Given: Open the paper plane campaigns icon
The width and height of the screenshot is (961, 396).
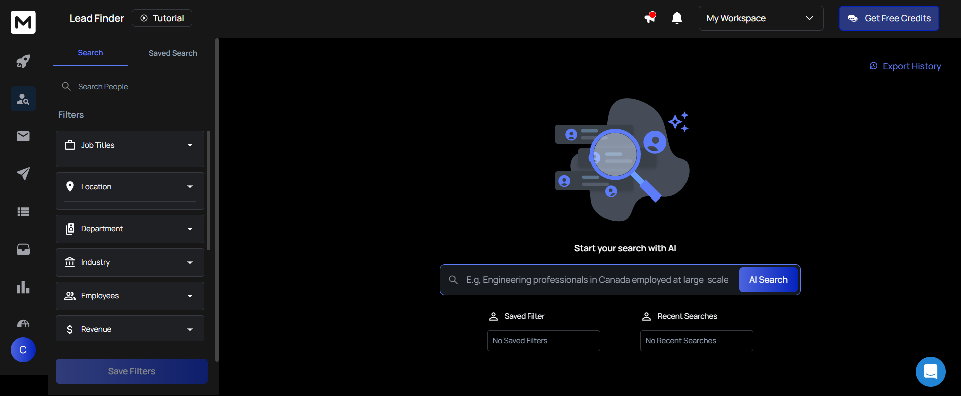Looking at the screenshot, I should [x=23, y=174].
